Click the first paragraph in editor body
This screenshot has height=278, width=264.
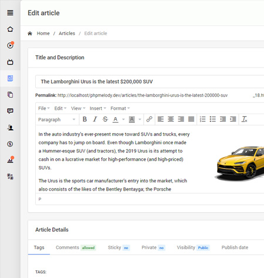(114, 151)
